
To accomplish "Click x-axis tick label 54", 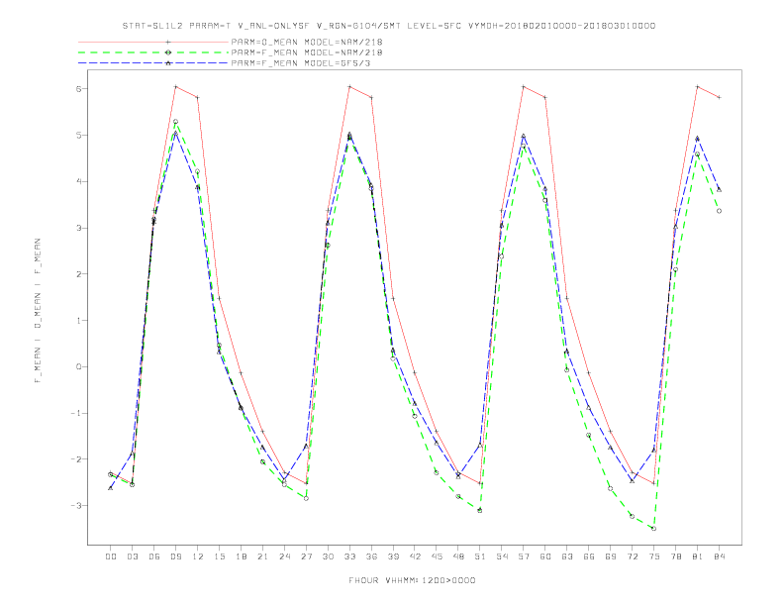I will (x=502, y=556).
